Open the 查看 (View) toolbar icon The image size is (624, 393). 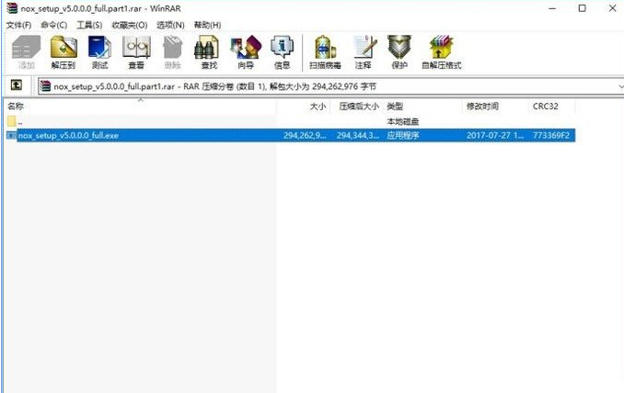coord(136,52)
